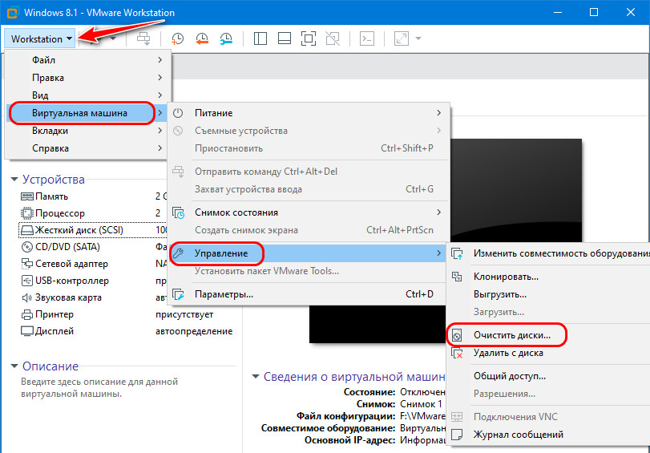Click the stretch guest display toolbar icon
The height and width of the screenshot is (453, 650).
coord(401,38)
